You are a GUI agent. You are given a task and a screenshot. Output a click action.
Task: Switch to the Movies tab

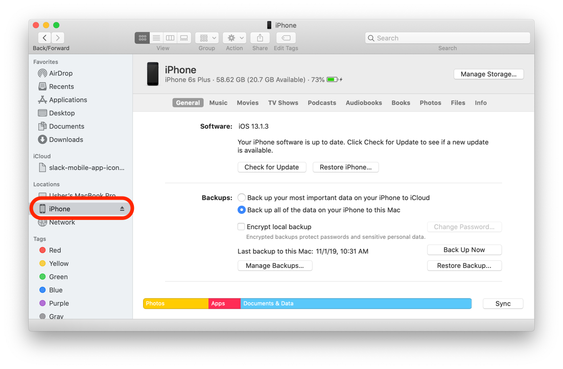click(248, 103)
